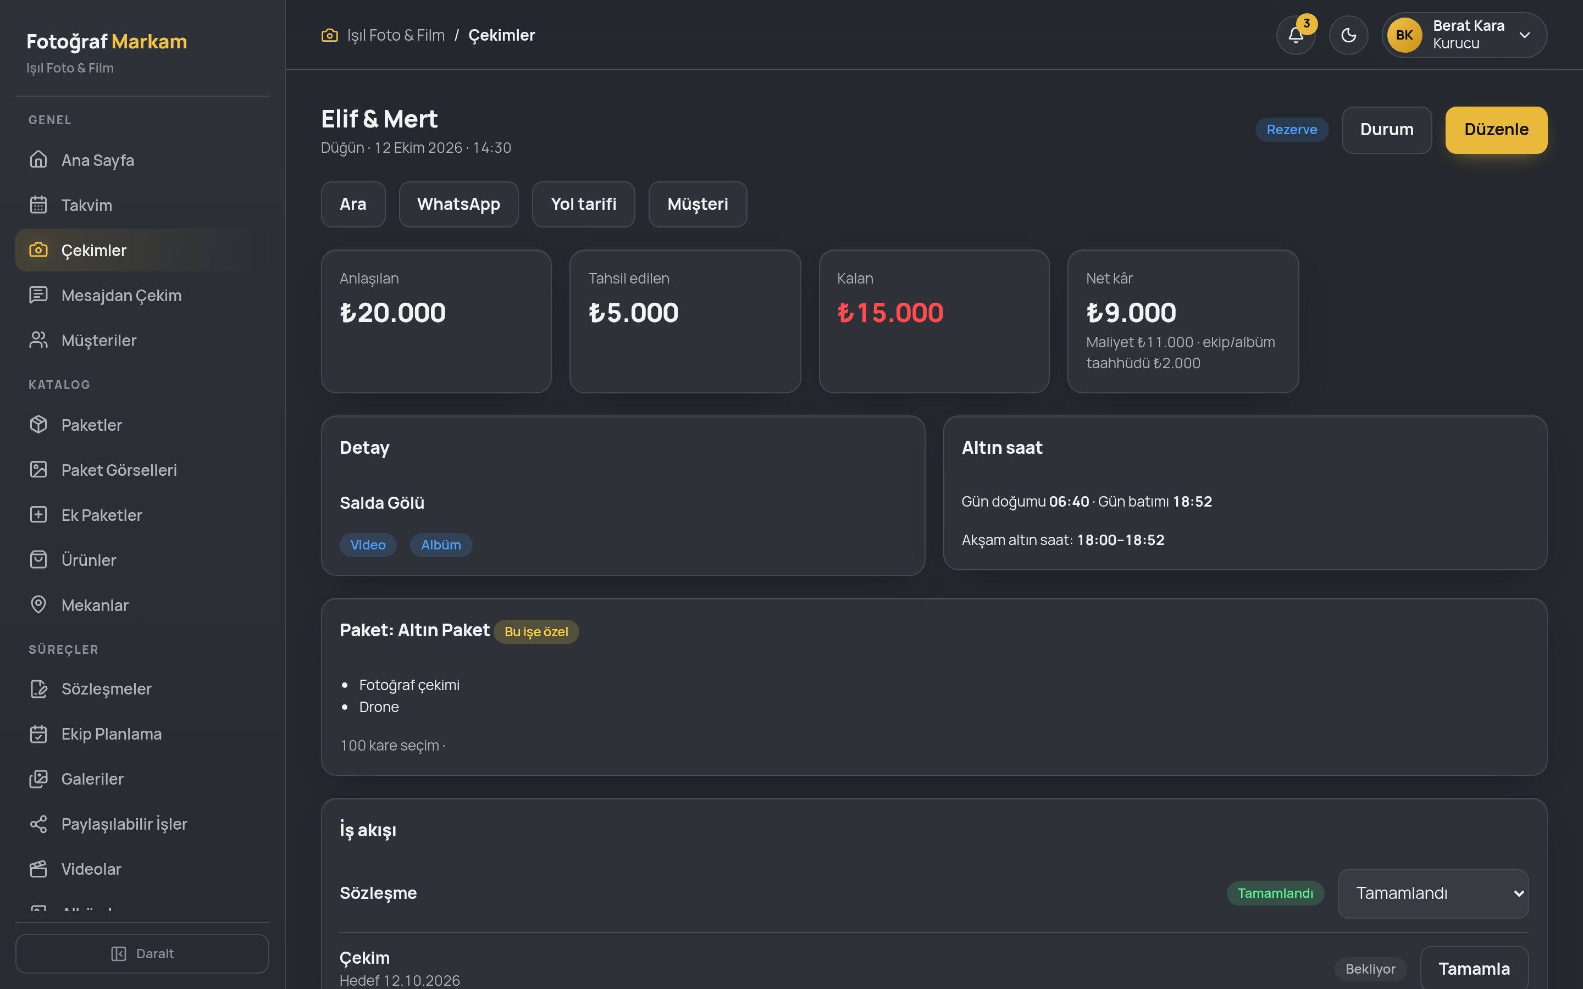Click the Kalan ₺15.000 amount
The width and height of the screenshot is (1583, 989).
tap(890, 313)
